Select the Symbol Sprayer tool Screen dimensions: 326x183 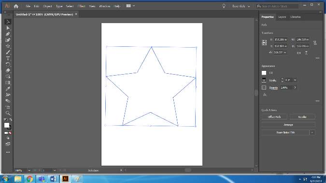click(x=8, y=95)
